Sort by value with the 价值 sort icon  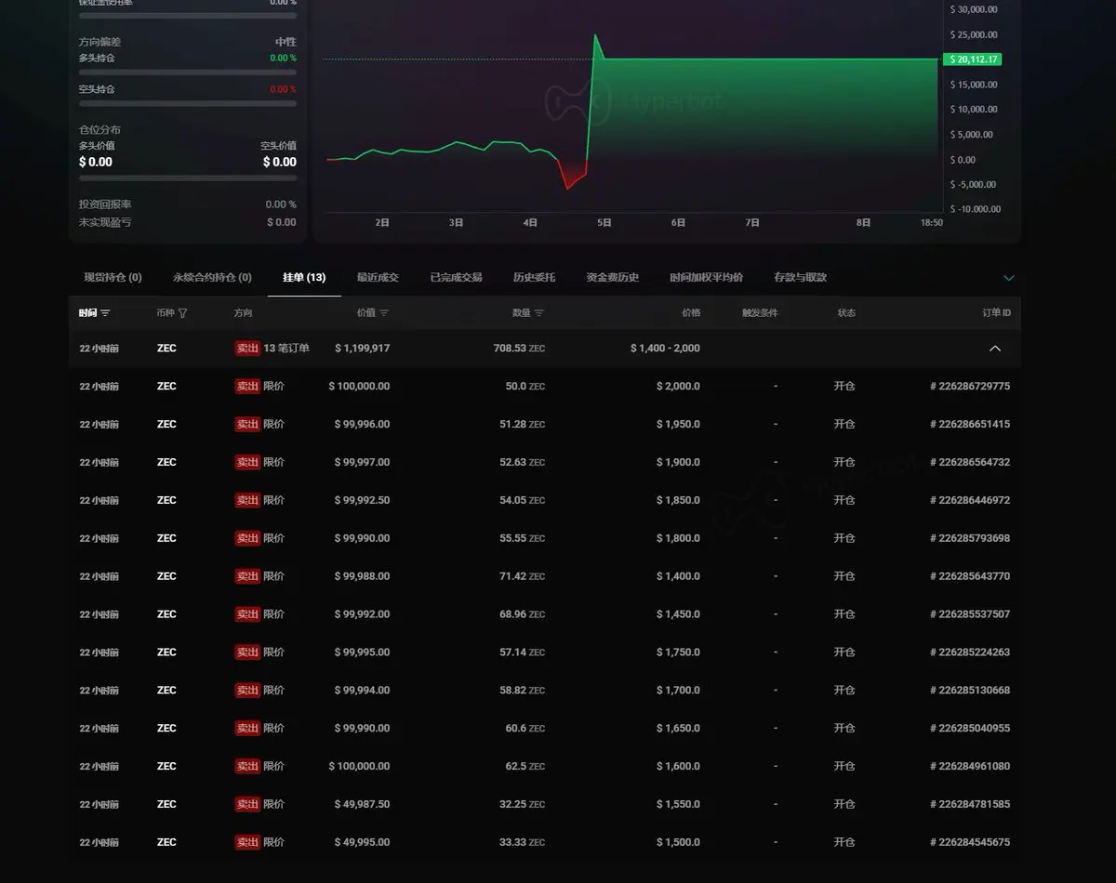(x=384, y=313)
